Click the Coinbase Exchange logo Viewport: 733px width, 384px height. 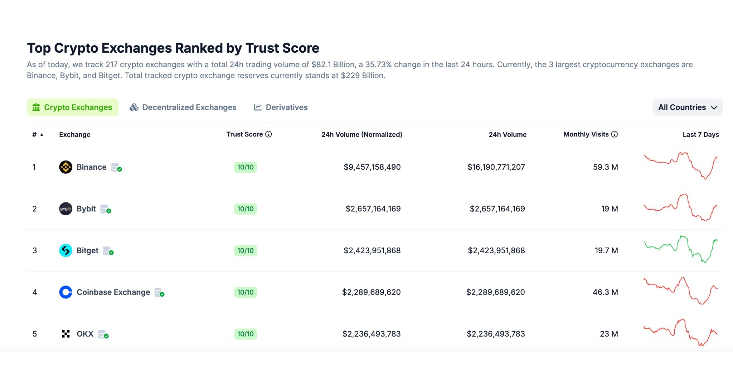tap(65, 292)
